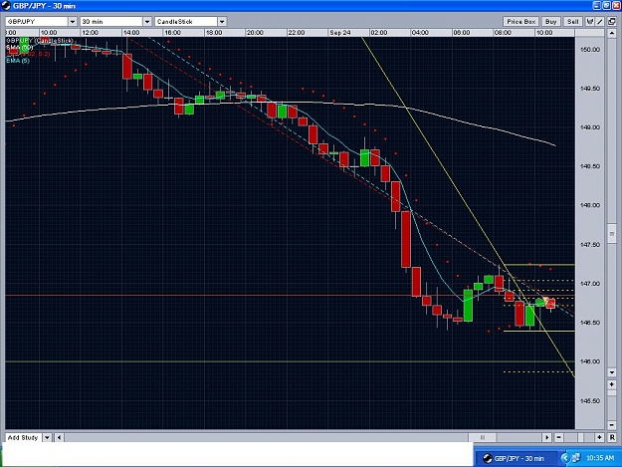This screenshot has height=467, width=622.
Task: Click the horizontal zoom slider handle
Action: [x=580, y=438]
